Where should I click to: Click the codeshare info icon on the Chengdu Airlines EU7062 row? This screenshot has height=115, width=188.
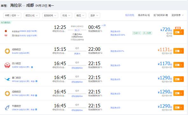point(36,96)
